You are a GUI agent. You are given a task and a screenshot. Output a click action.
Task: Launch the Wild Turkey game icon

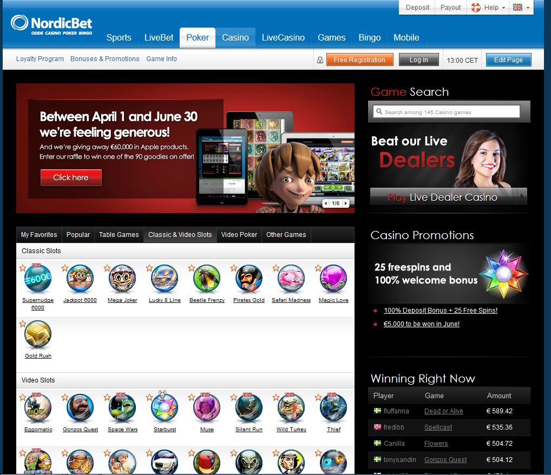[x=291, y=408]
